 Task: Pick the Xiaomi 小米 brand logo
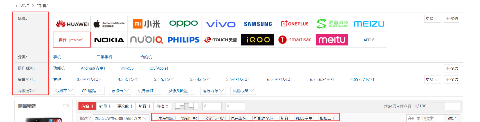tap(146, 24)
